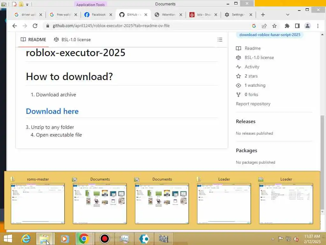Close the iolo tab

(x=216, y=15)
